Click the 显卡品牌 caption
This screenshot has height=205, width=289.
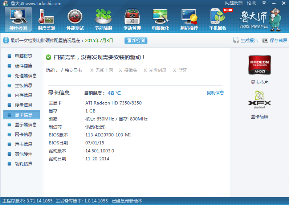point(260,116)
